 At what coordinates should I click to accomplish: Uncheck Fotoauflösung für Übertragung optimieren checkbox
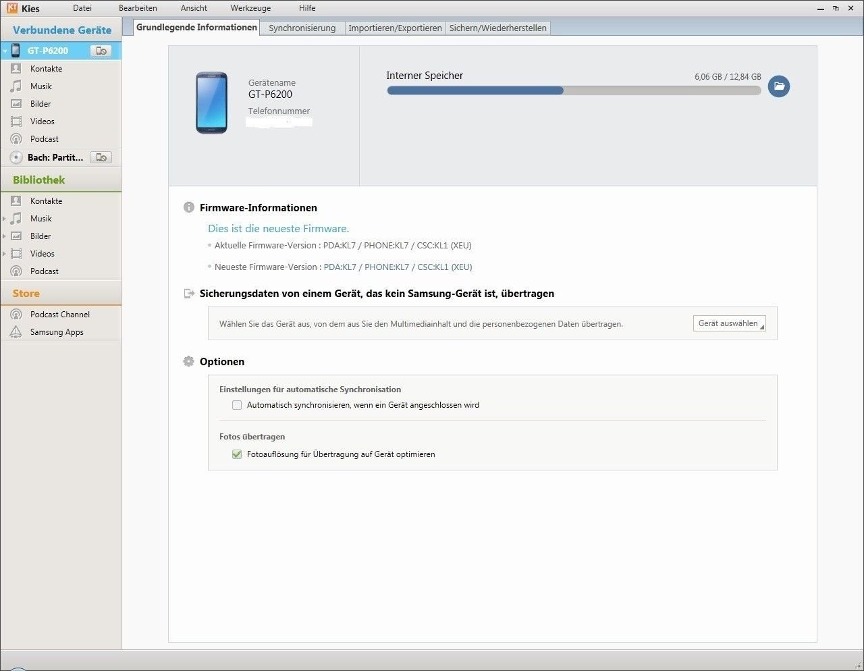coord(237,454)
